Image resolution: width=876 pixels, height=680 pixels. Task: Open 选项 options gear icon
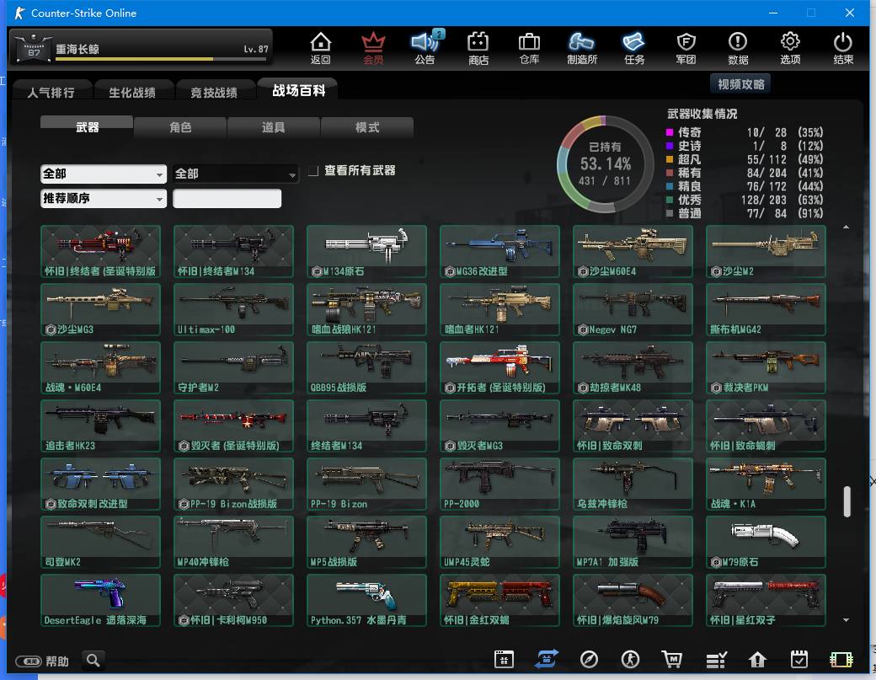(x=790, y=48)
